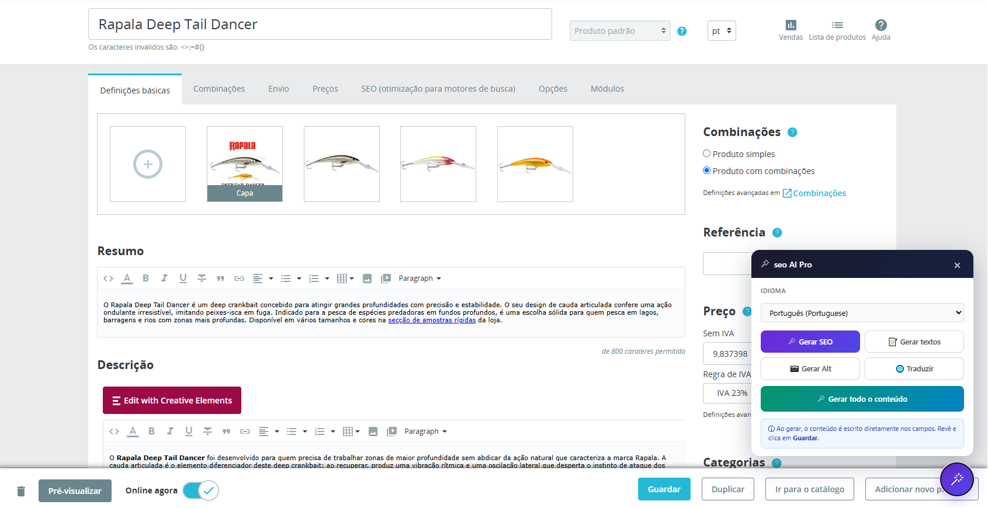This screenshot has width=988, height=508.
Task: Click Edit with Creative Elements button
Action: point(172,401)
